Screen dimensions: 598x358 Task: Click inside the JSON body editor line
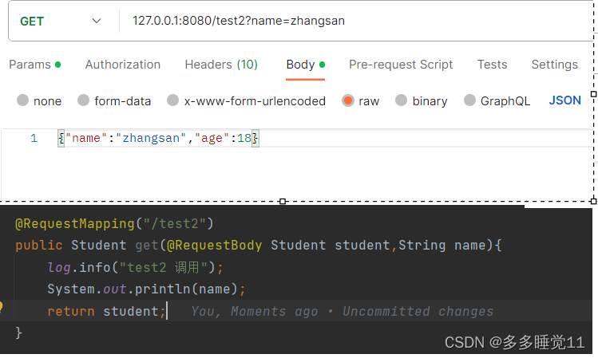(160, 139)
